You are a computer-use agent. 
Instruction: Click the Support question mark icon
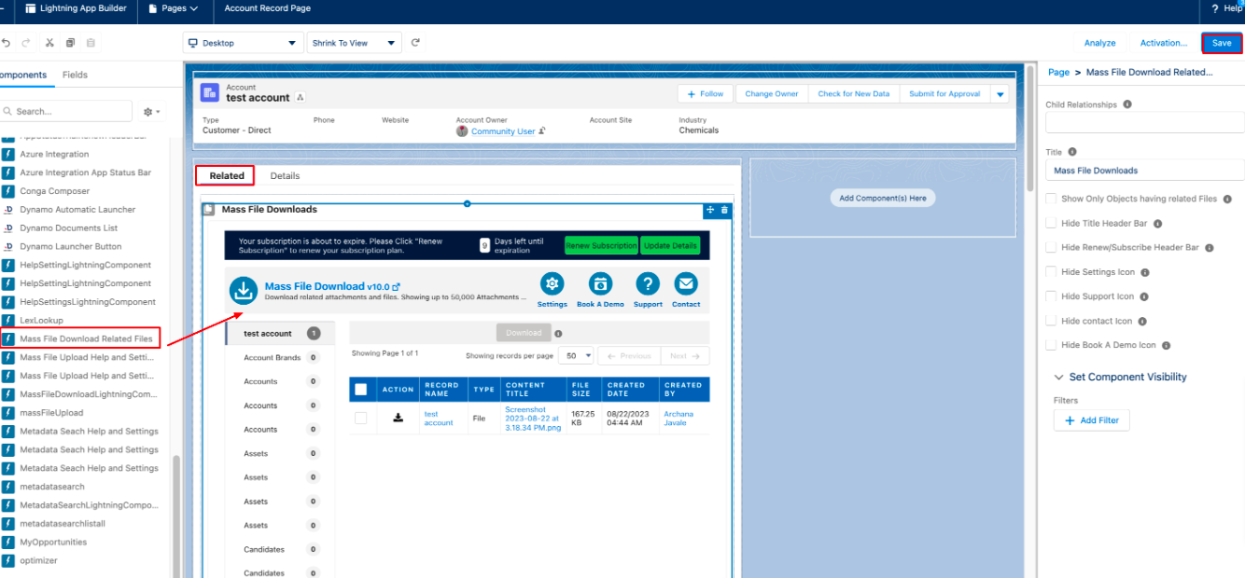pos(648,284)
